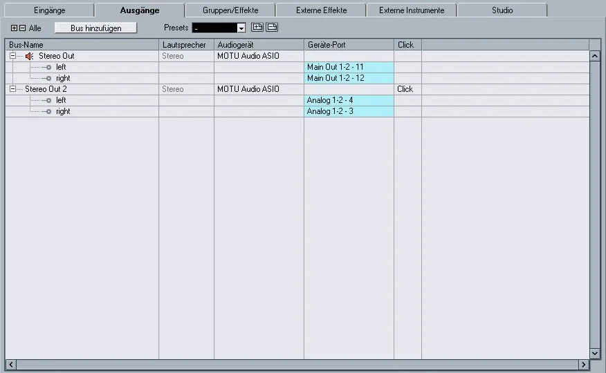Toggle Click on Stereo Out 2 row

pos(407,89)
